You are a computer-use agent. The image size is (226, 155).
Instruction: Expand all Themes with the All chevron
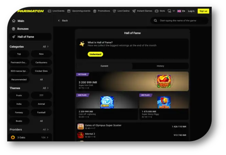[46, 88]
